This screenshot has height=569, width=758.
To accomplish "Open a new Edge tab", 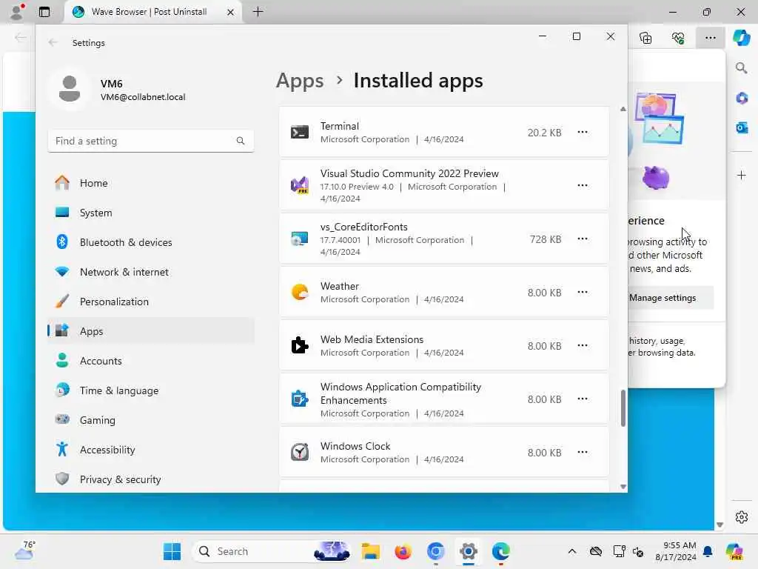I will pyautogui.click(x=258, y=12).
